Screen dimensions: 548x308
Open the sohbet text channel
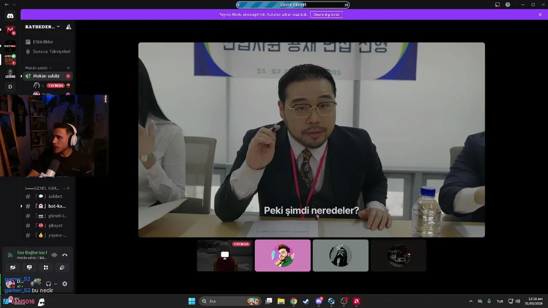click(x=48, y=196)
